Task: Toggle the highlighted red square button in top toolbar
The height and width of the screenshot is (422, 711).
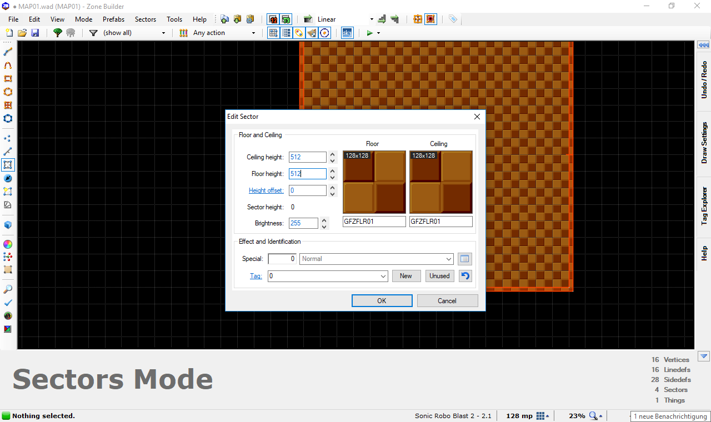Action: 430,19
